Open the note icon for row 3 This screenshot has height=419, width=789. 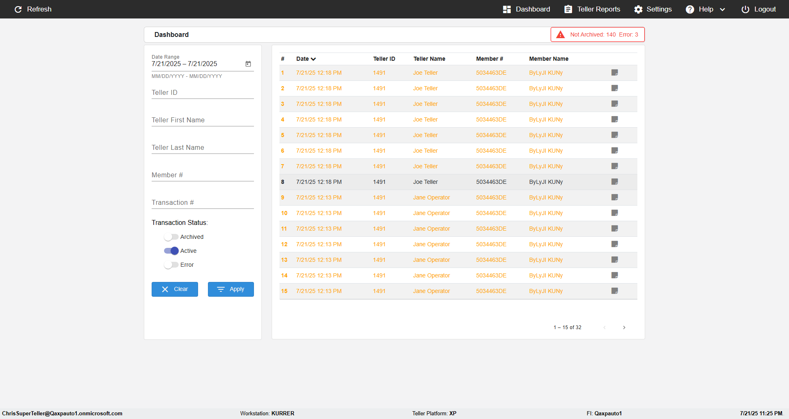(615, 104)
